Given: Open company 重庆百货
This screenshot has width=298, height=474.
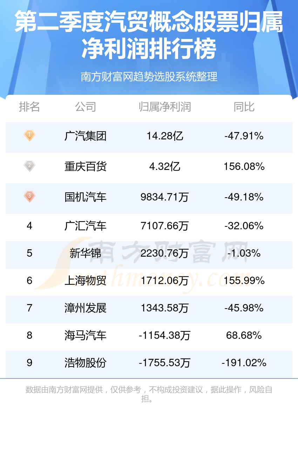Looking at the screenshot, I should pyautogui.click(x=86, y=166).
